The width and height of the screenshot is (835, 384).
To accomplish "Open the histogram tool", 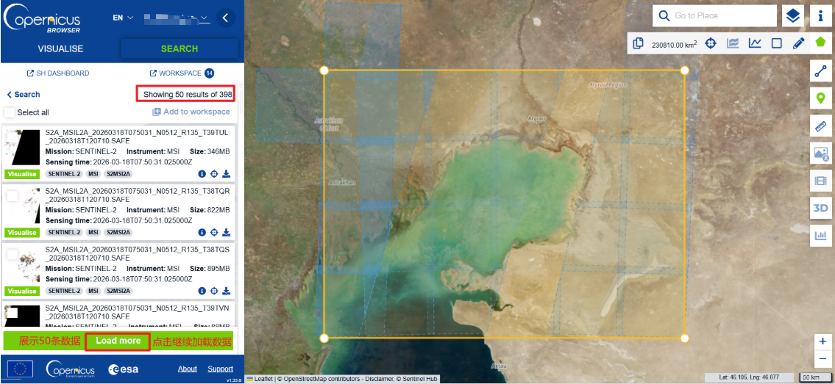I will (x=820, y=235).
